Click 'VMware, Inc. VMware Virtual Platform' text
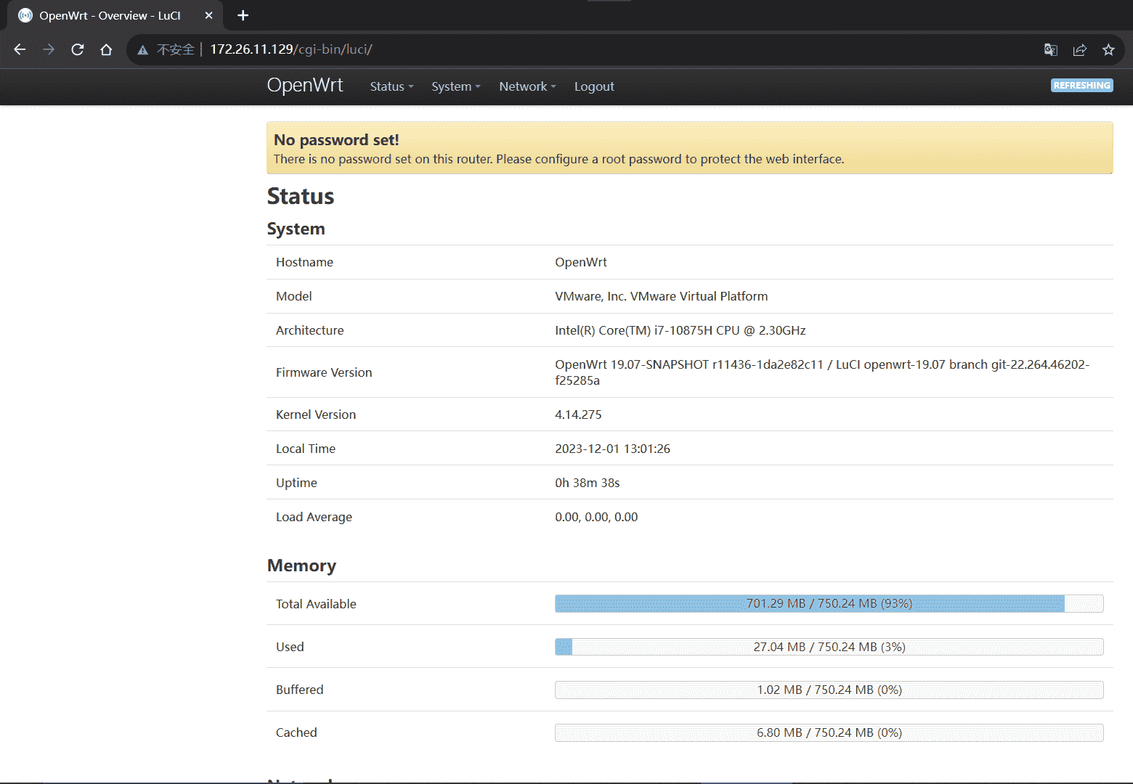 (x=661, y=296)
